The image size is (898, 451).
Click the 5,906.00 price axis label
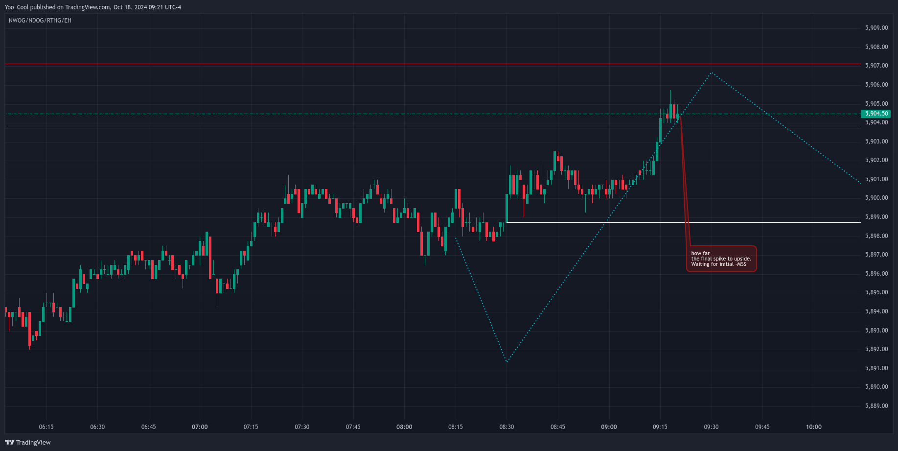[x=876, y=85]
